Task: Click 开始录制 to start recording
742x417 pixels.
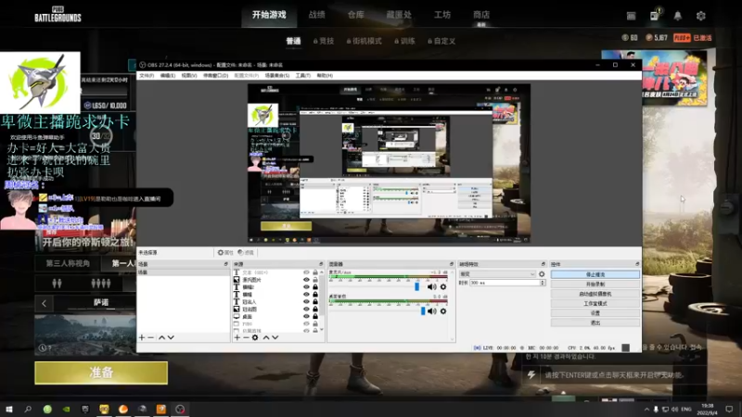Action: click(595, 284)
